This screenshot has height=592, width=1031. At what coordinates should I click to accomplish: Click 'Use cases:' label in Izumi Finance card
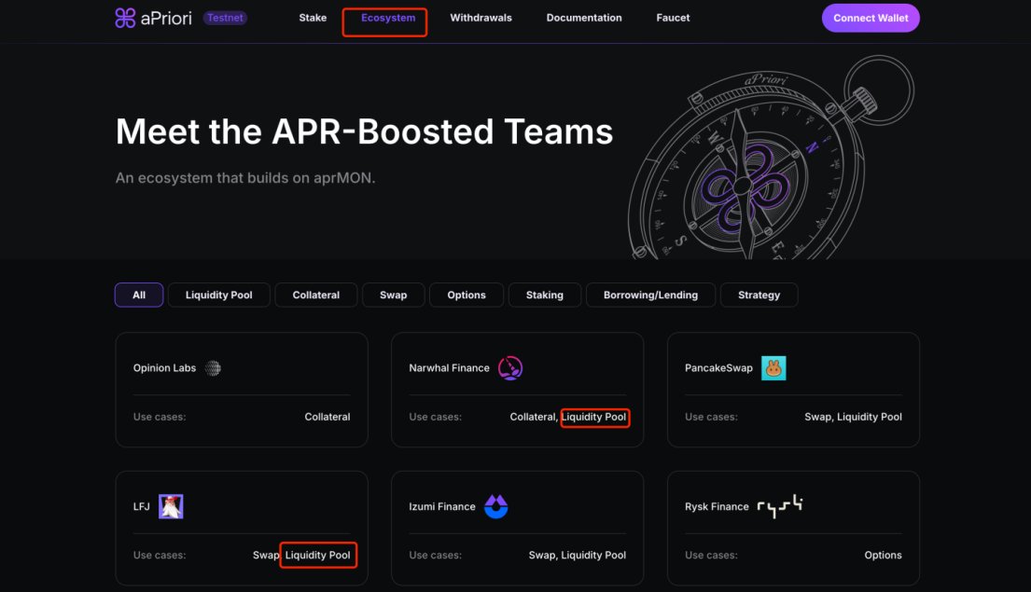click(x=436, y=556)
